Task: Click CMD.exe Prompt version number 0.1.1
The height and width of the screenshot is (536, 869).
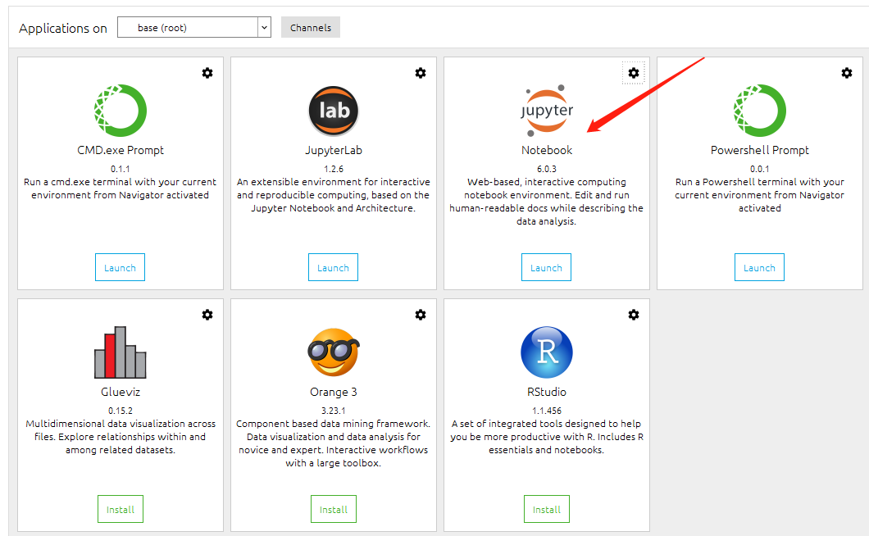Action: [x=121, y=169]
